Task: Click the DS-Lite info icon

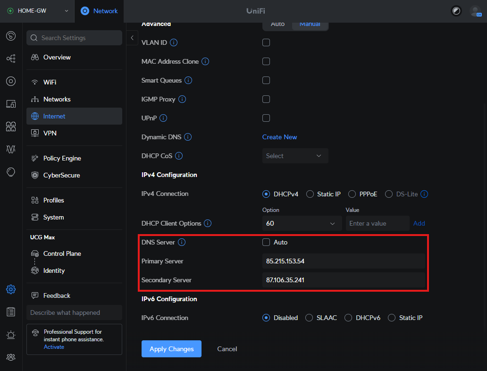Action: coord(424,194)
